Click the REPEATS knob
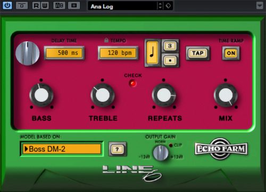Screen dimensions: 266x192 pyautogui.click(x=164, y=95)
